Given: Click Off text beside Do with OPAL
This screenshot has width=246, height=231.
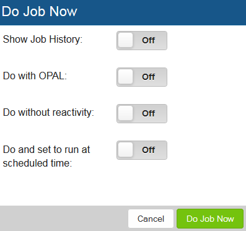Looking at the screenshot, I should click(x=148, y=77).
